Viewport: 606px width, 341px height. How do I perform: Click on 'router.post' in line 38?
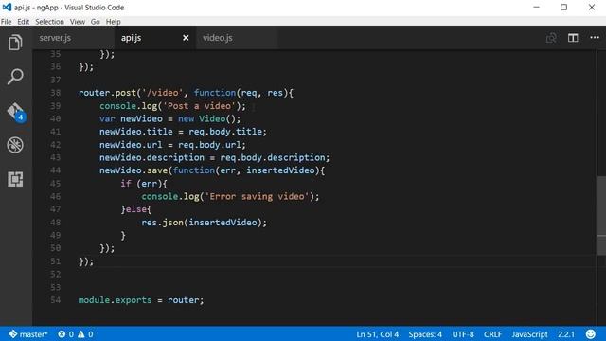[x=107, y=93]
